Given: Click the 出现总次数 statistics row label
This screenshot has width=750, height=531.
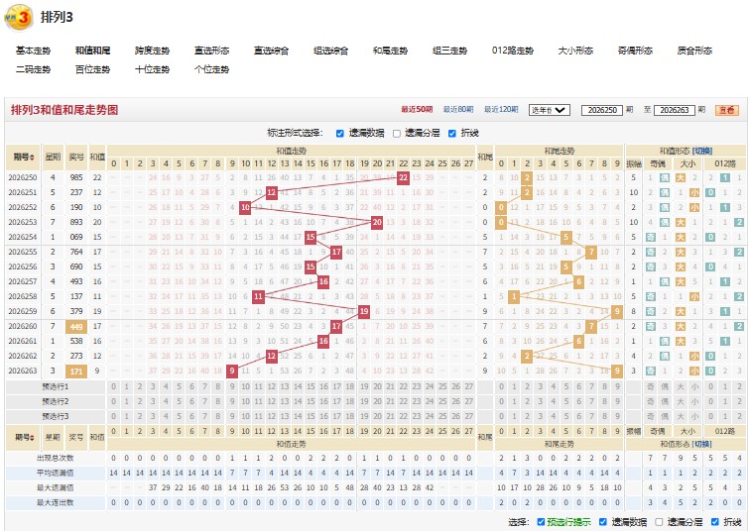Looking at the screenshot, I should [56, 458].
